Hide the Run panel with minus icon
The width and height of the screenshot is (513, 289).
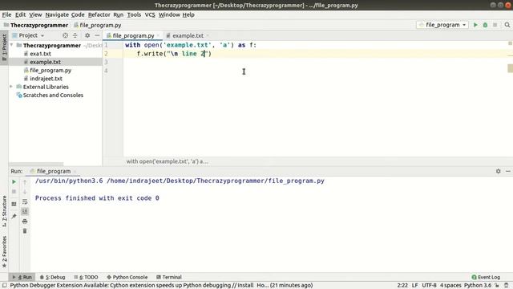pos(508,171)
